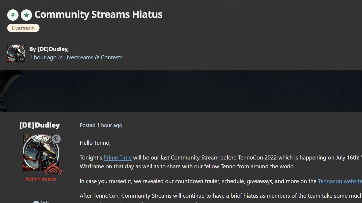
Task: Click the Posted 1 hour ago permalink
Action: (x=101, y=125)
